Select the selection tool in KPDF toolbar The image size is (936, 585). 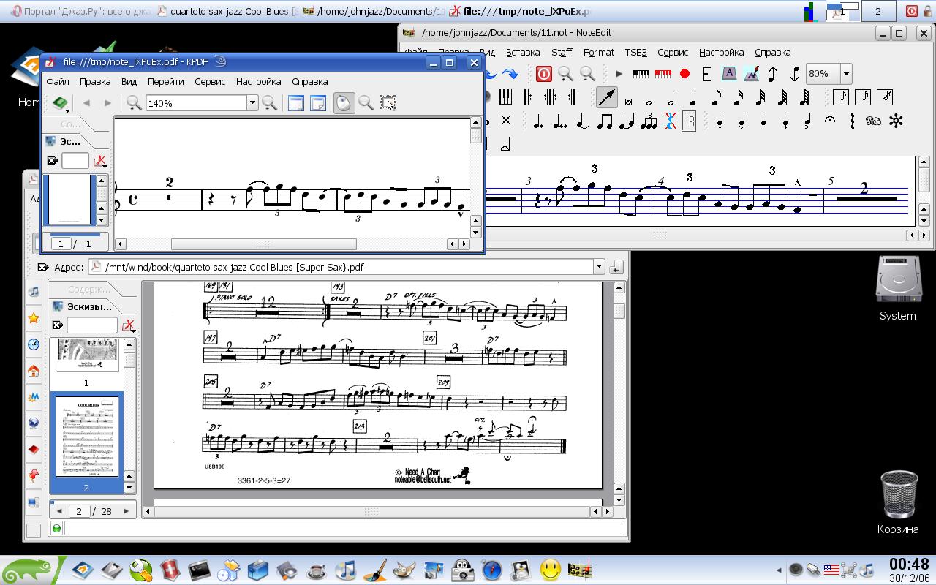click(388, 103)
